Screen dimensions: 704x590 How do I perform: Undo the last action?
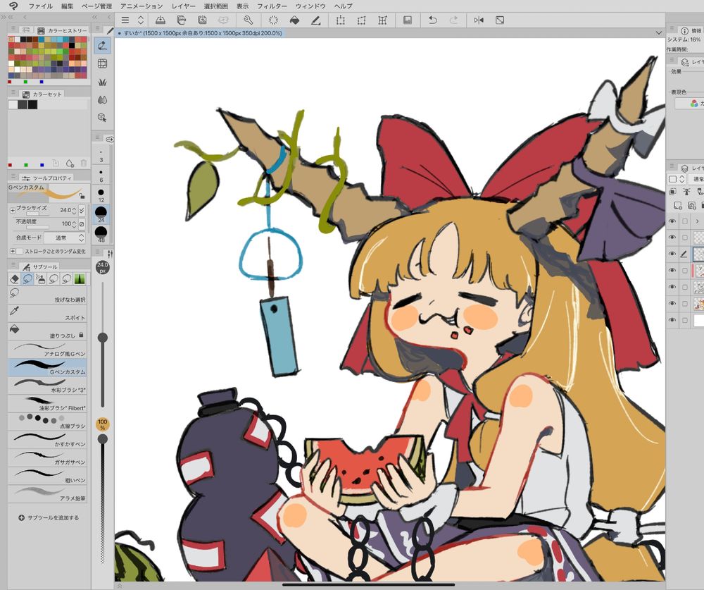[x=432, y=20]
